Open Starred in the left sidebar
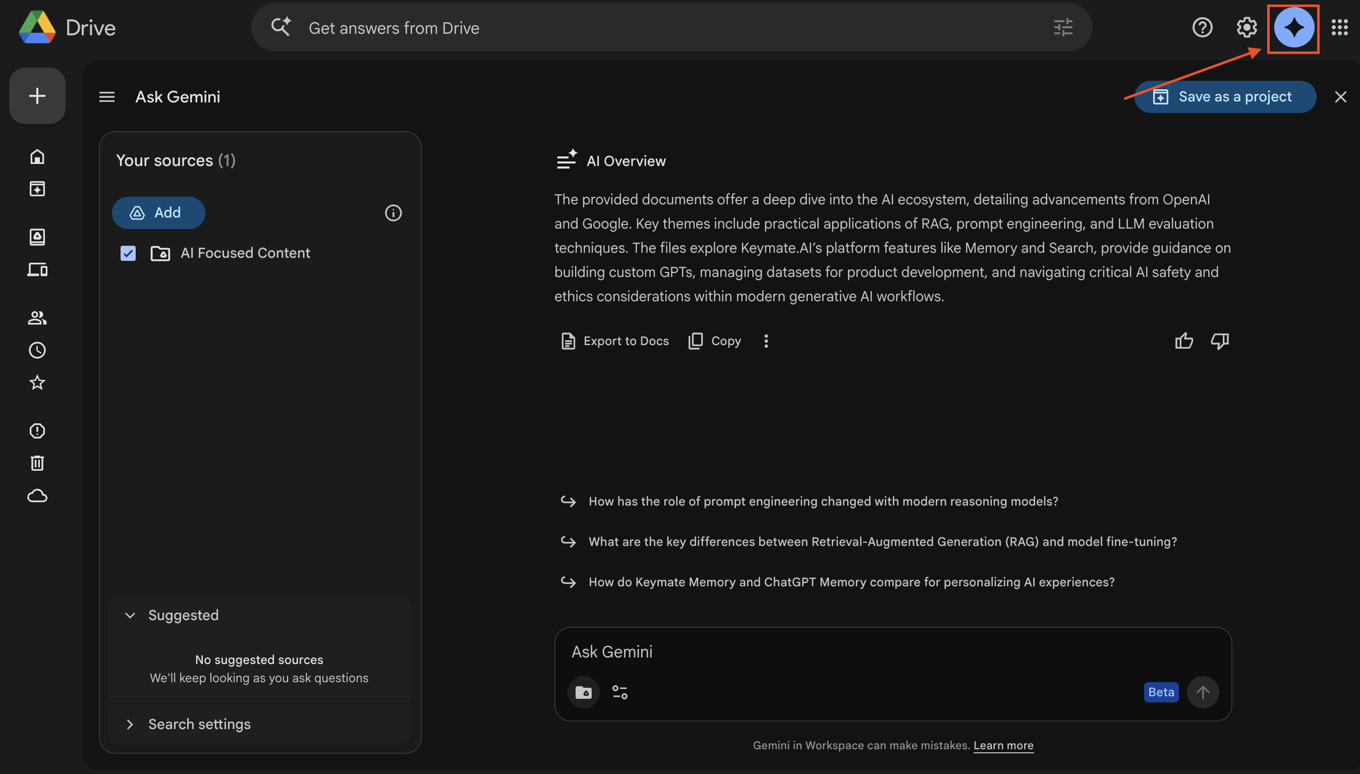 (37, 382)
